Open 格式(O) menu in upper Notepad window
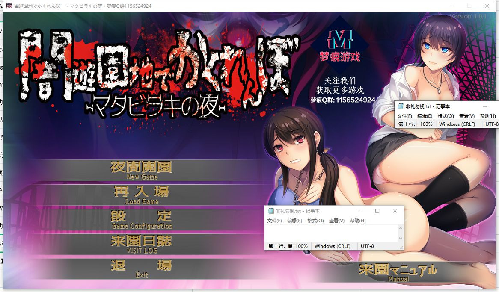The width and height of the screenshot is (499, 292). pos(446,116)
